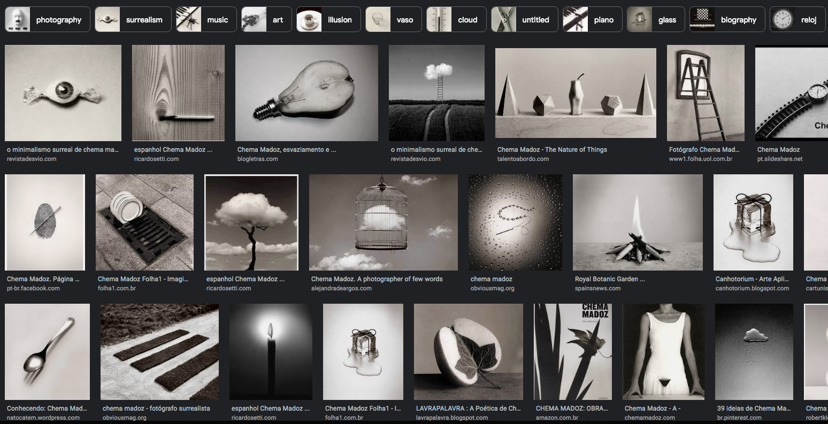Open the ladder leaning on mirror image
Screen dimensions: 828x424
tap(706, 93)
